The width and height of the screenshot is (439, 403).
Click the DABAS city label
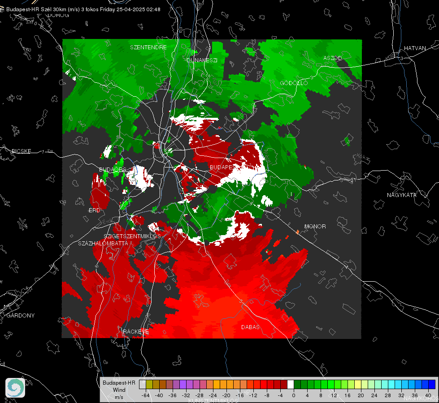tap(250, 327)
